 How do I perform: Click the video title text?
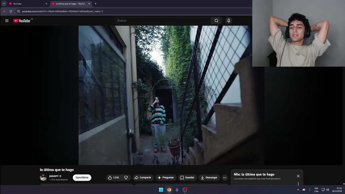click(x=57, y=170)
